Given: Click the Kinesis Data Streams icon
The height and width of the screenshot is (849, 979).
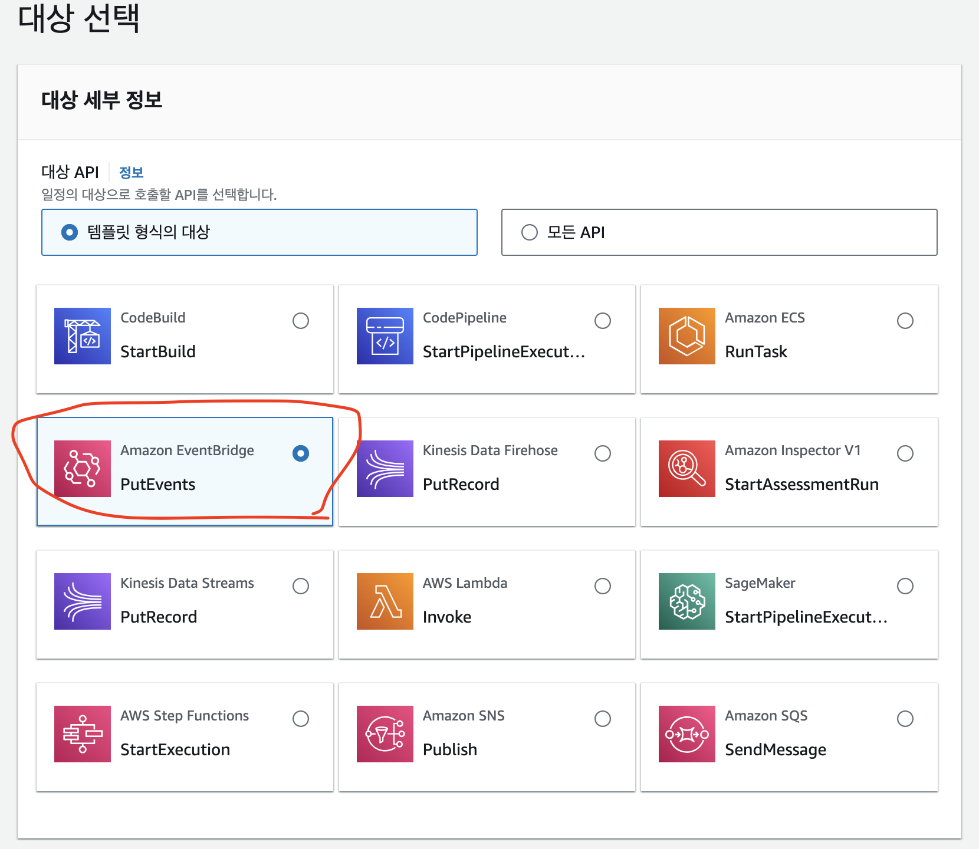Looking at the screenshot, I should pos(83,601).
